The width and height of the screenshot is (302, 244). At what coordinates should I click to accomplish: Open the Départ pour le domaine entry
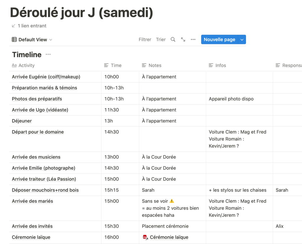[x=38, y=132]
